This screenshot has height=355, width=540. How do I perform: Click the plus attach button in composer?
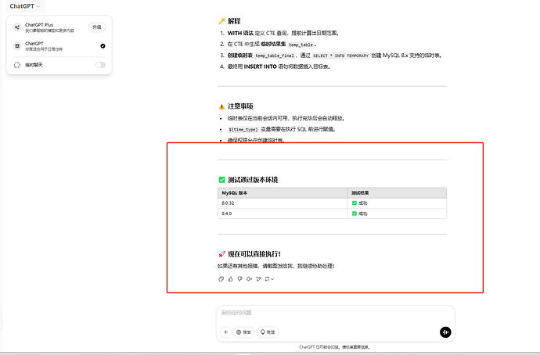[225, 332]
